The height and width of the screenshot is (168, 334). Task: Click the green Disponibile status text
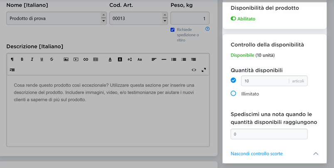[242, 55]
